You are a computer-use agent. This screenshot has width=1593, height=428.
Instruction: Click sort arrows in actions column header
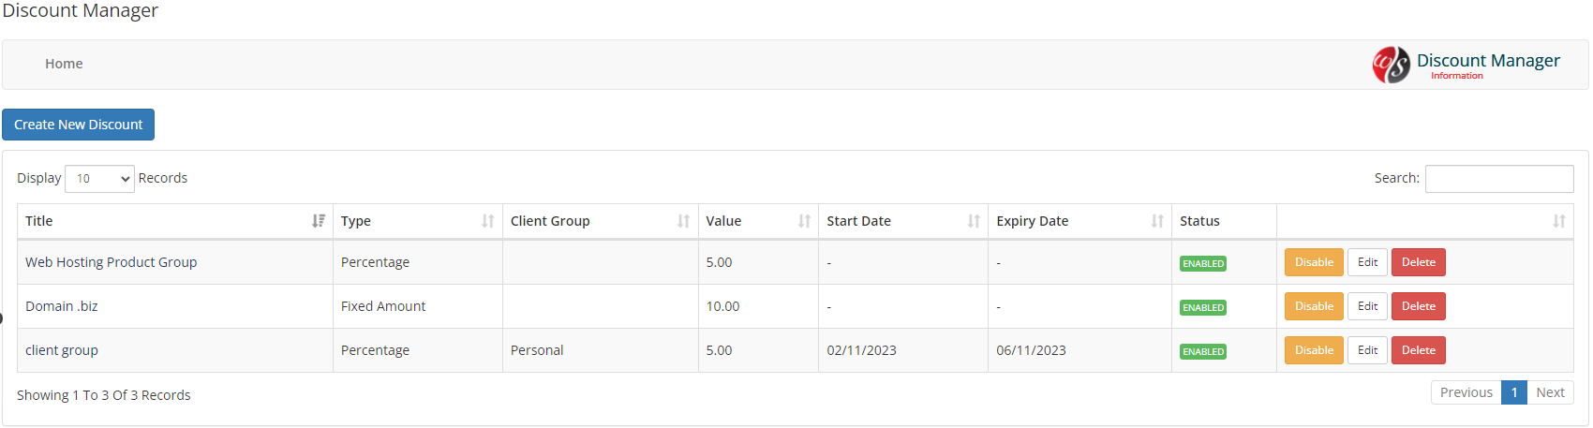coord(1559,221)
